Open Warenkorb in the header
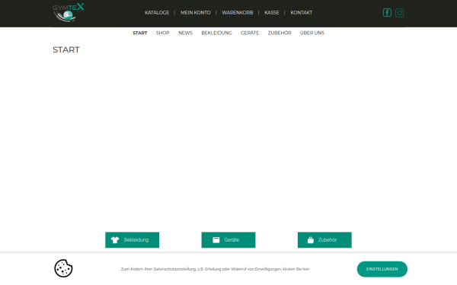 coord(237,12)
